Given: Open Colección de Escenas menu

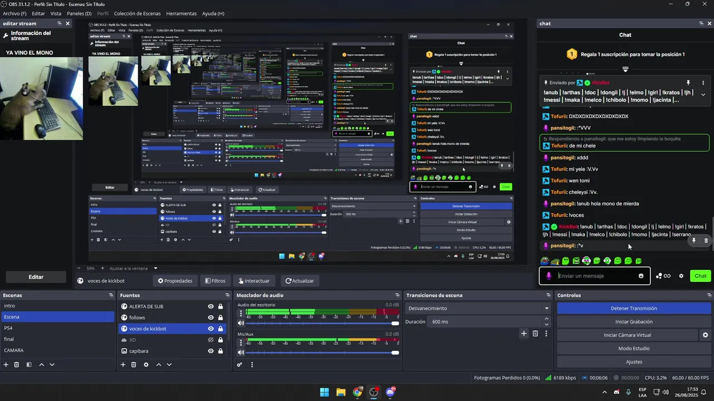Looking at the screenshot, I should [137, 13].
